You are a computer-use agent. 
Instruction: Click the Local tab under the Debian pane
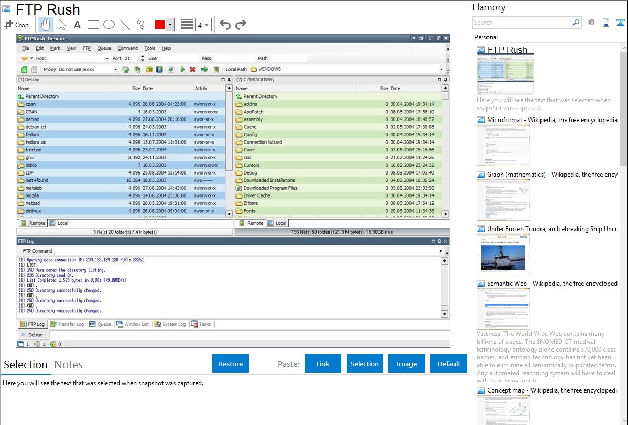pos(59,223)
